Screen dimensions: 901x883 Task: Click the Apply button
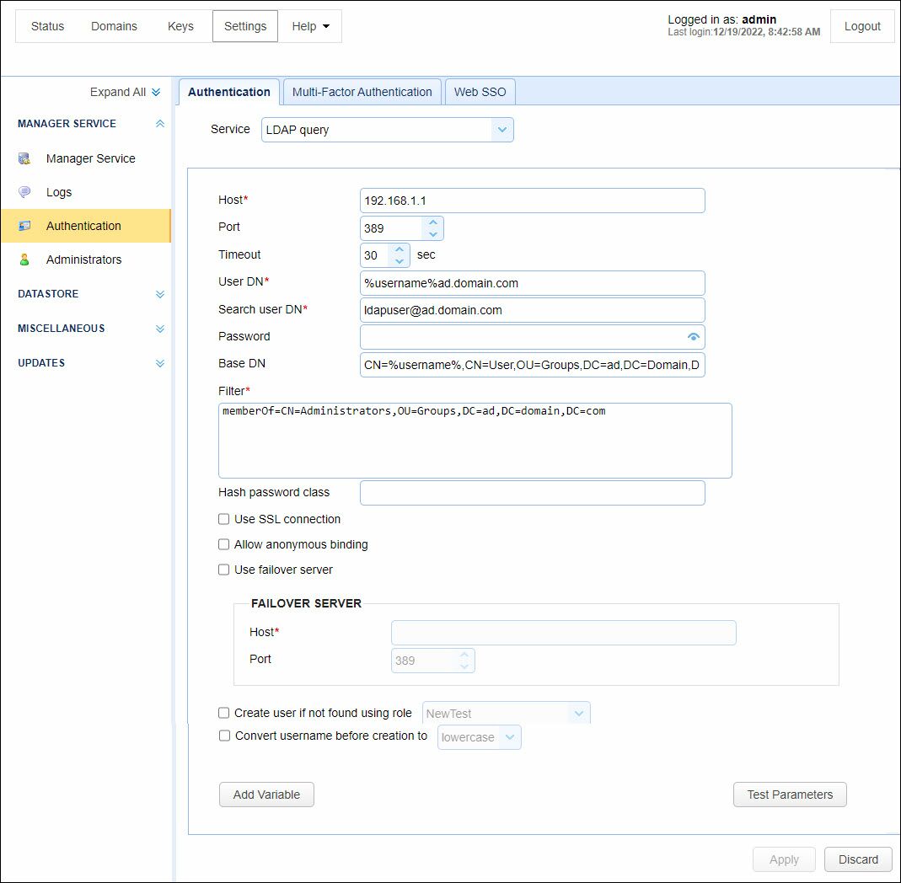(x=784, y=859)
